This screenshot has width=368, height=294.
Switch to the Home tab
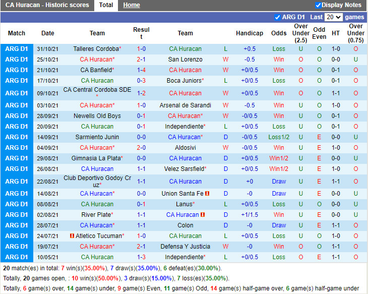(x=132, y=5)
